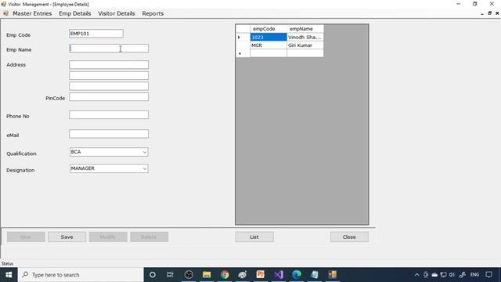The width and height of the screenshot is (501, 282).
Task: Open File Explorer from the taskbar
Action: click(207, 275)
